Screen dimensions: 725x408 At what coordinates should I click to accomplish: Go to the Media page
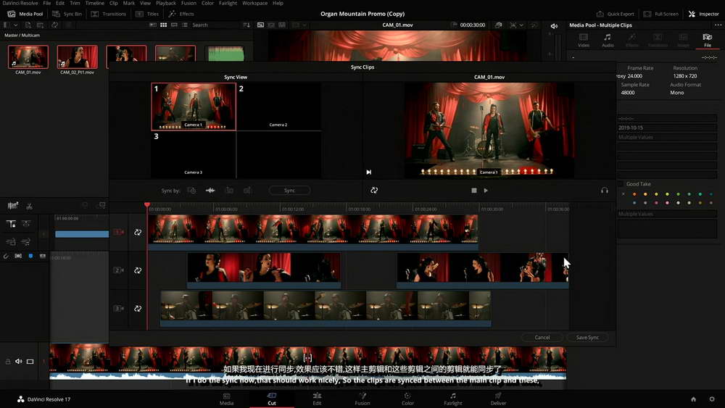point(226,399)
